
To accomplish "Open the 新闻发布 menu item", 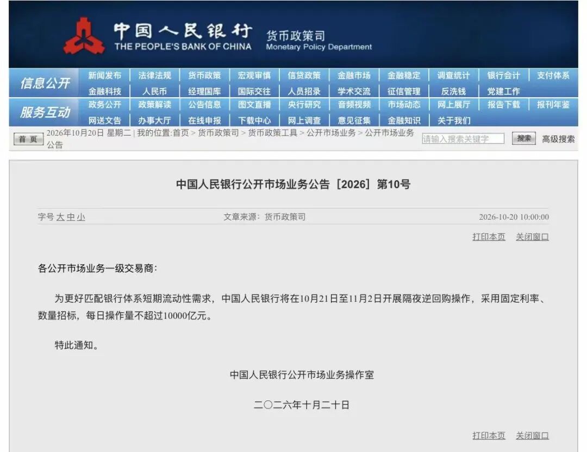I will click(x=105, y=75).
